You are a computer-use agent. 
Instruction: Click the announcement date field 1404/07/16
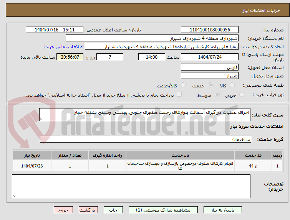55,30
